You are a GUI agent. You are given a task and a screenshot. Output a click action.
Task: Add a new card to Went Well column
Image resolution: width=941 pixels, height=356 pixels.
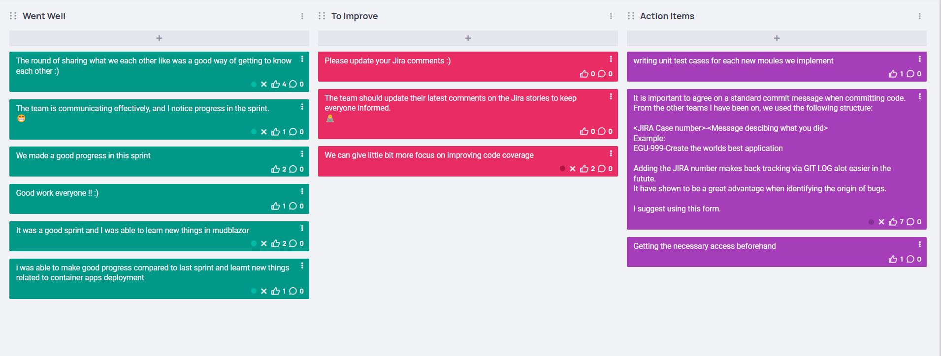coord(159,38)
